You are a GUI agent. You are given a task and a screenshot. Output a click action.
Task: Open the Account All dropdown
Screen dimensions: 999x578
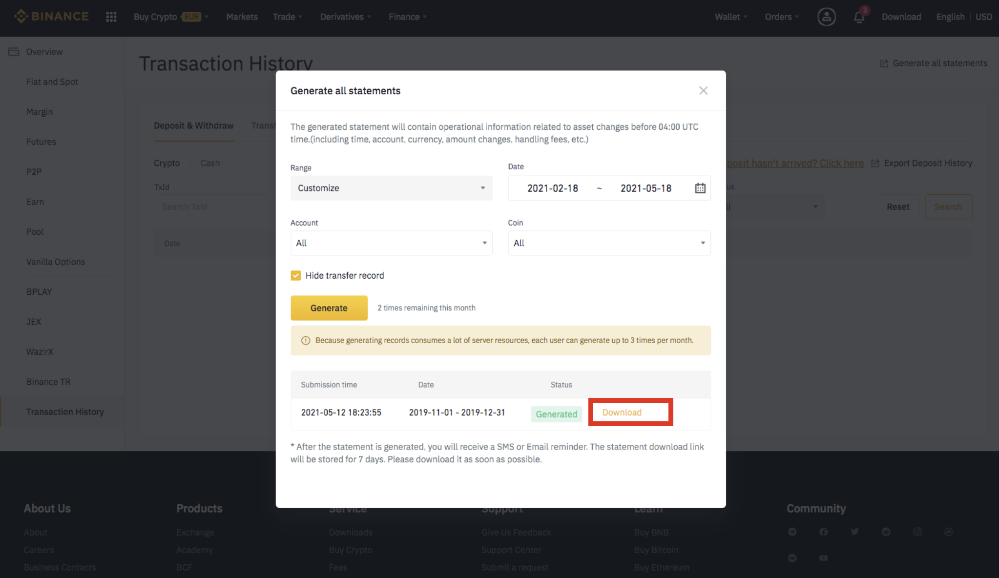(392, 243)
